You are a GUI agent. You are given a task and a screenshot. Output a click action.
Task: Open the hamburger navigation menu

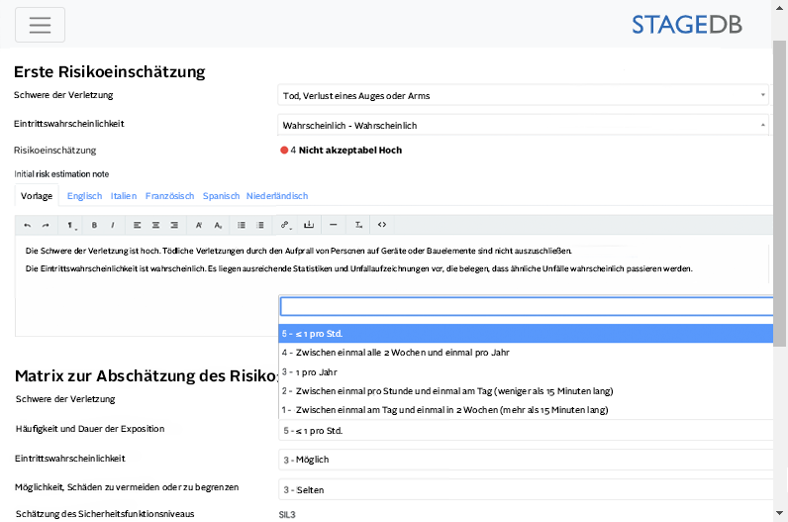point(40,25)
